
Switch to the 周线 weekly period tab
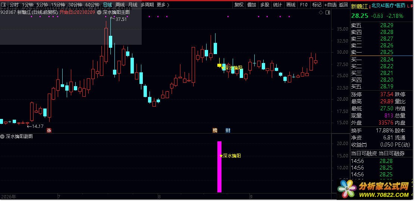coord(120,5)
